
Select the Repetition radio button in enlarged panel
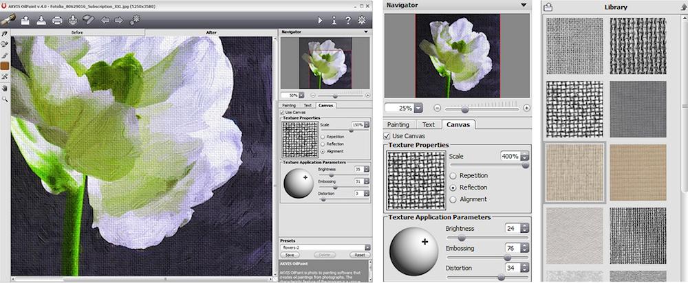tap(453, 175)
